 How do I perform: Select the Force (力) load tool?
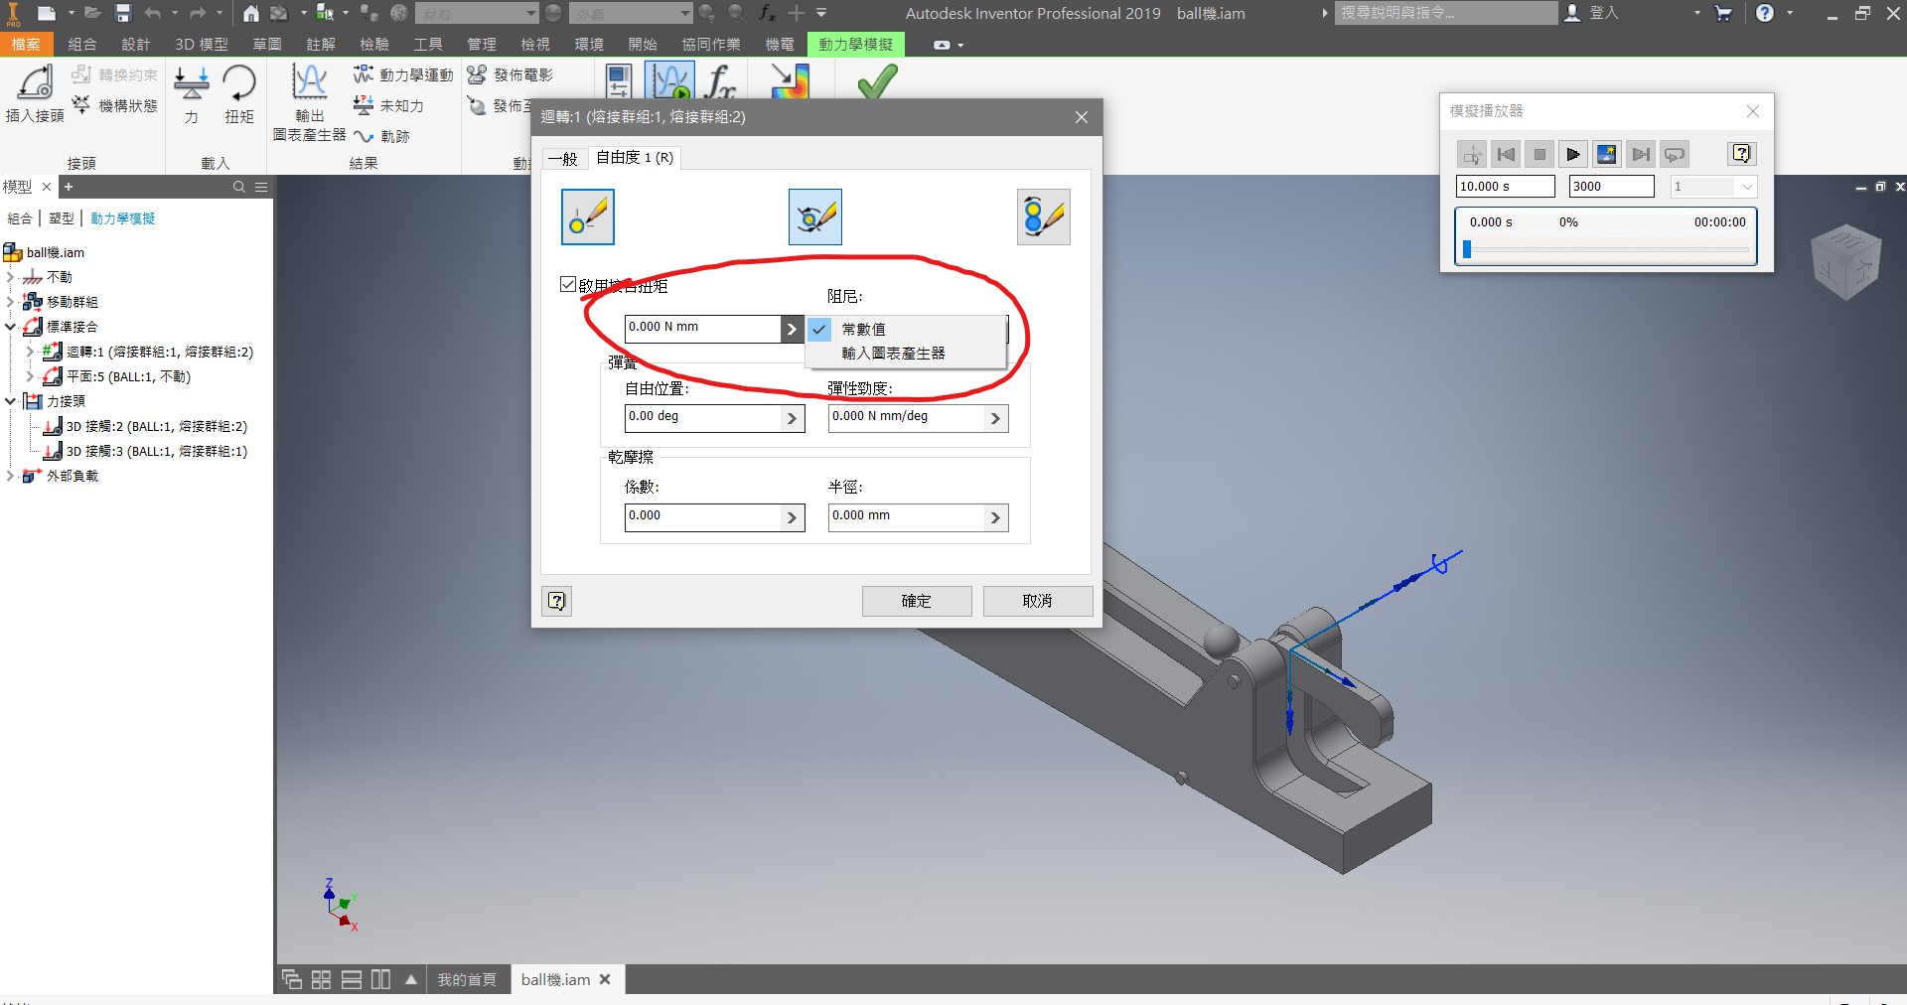tap(191, 93)
